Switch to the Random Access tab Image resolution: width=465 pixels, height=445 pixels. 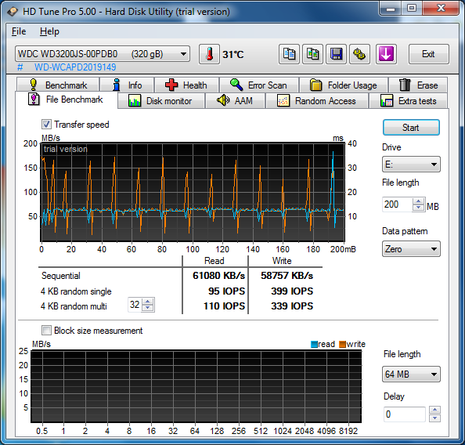[x=317, y=101]
